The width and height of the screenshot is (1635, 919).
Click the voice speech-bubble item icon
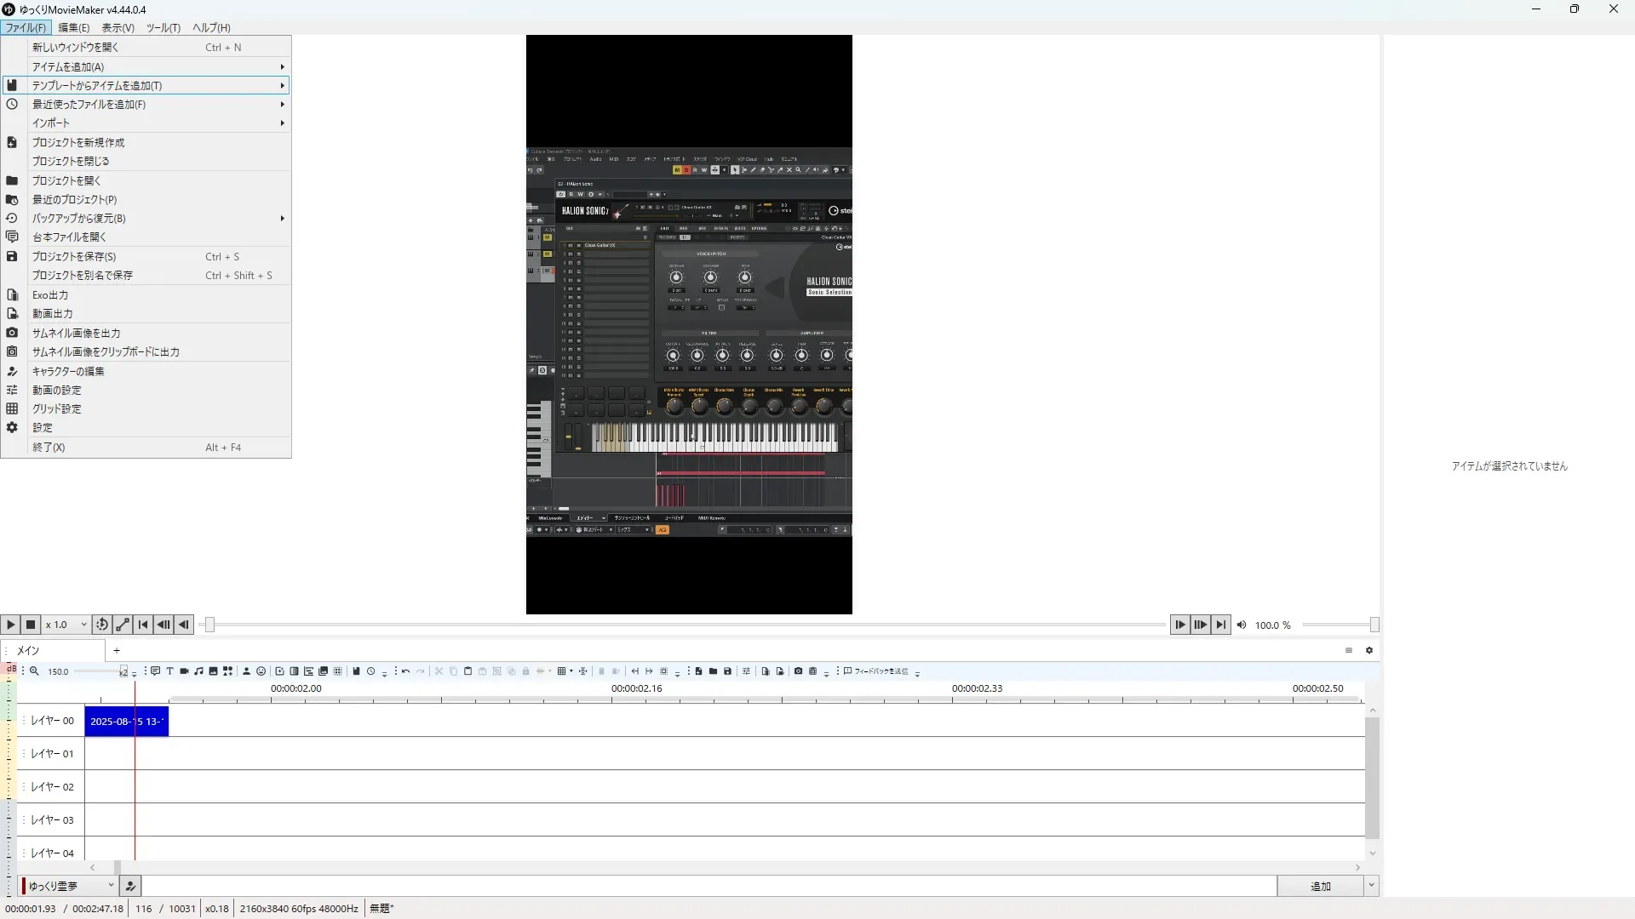(x=155, y=671)
